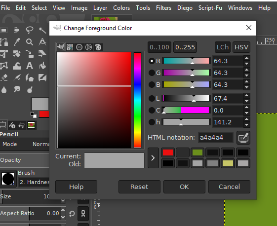
Task: Switch to the Palette color selector
Action: (x=98, y=47)
